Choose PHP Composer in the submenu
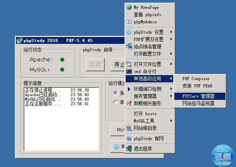This screenshot has width=236, height=167. coord(200,79)
